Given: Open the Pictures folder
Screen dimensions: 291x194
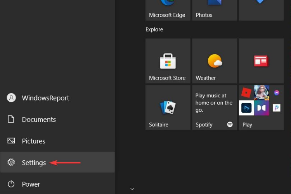Looking at the screenshot, I should tap(57, 141).
